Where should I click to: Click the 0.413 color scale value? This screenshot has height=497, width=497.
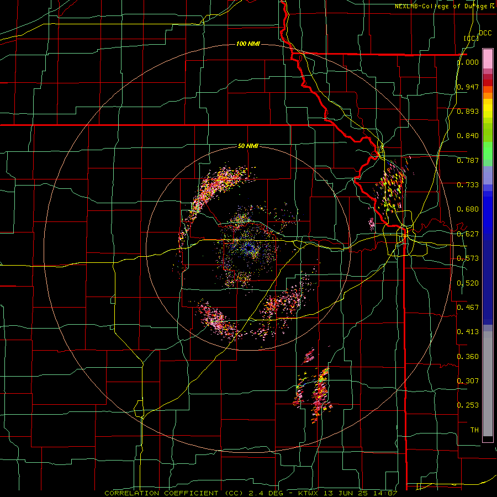[x=468, y=331]
